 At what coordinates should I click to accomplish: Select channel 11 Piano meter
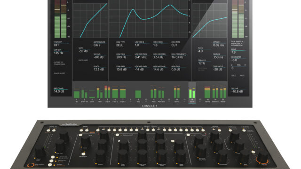[153, 93]
